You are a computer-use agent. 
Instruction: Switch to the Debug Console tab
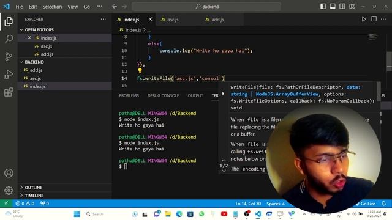pyautogui.click(x=163, y=95)
